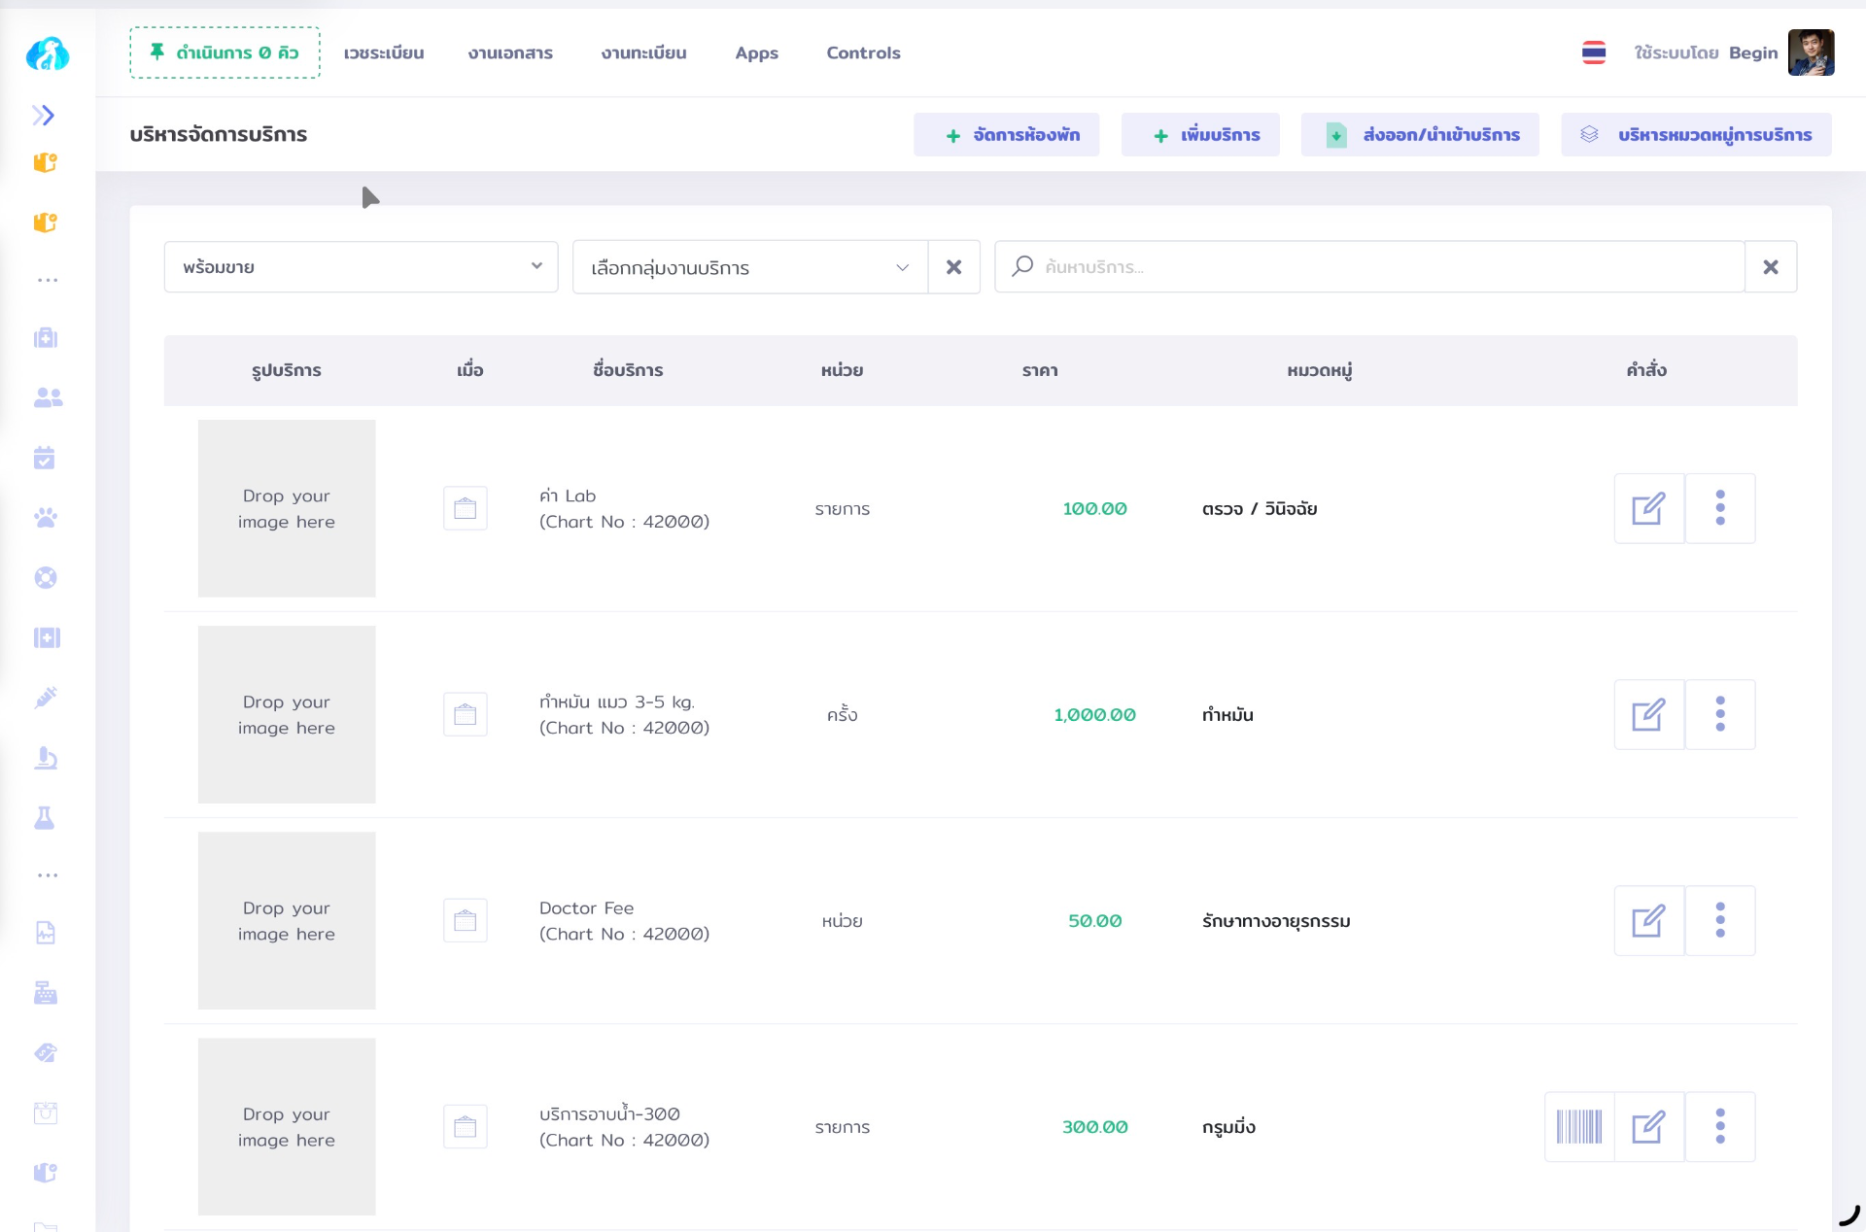
Task: Edit the ค่า Lab service row
Action: (1648, 508)
